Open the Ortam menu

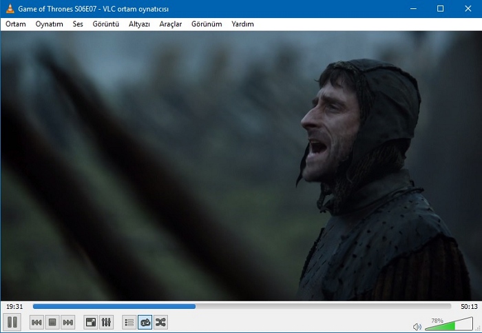(16, 24)
